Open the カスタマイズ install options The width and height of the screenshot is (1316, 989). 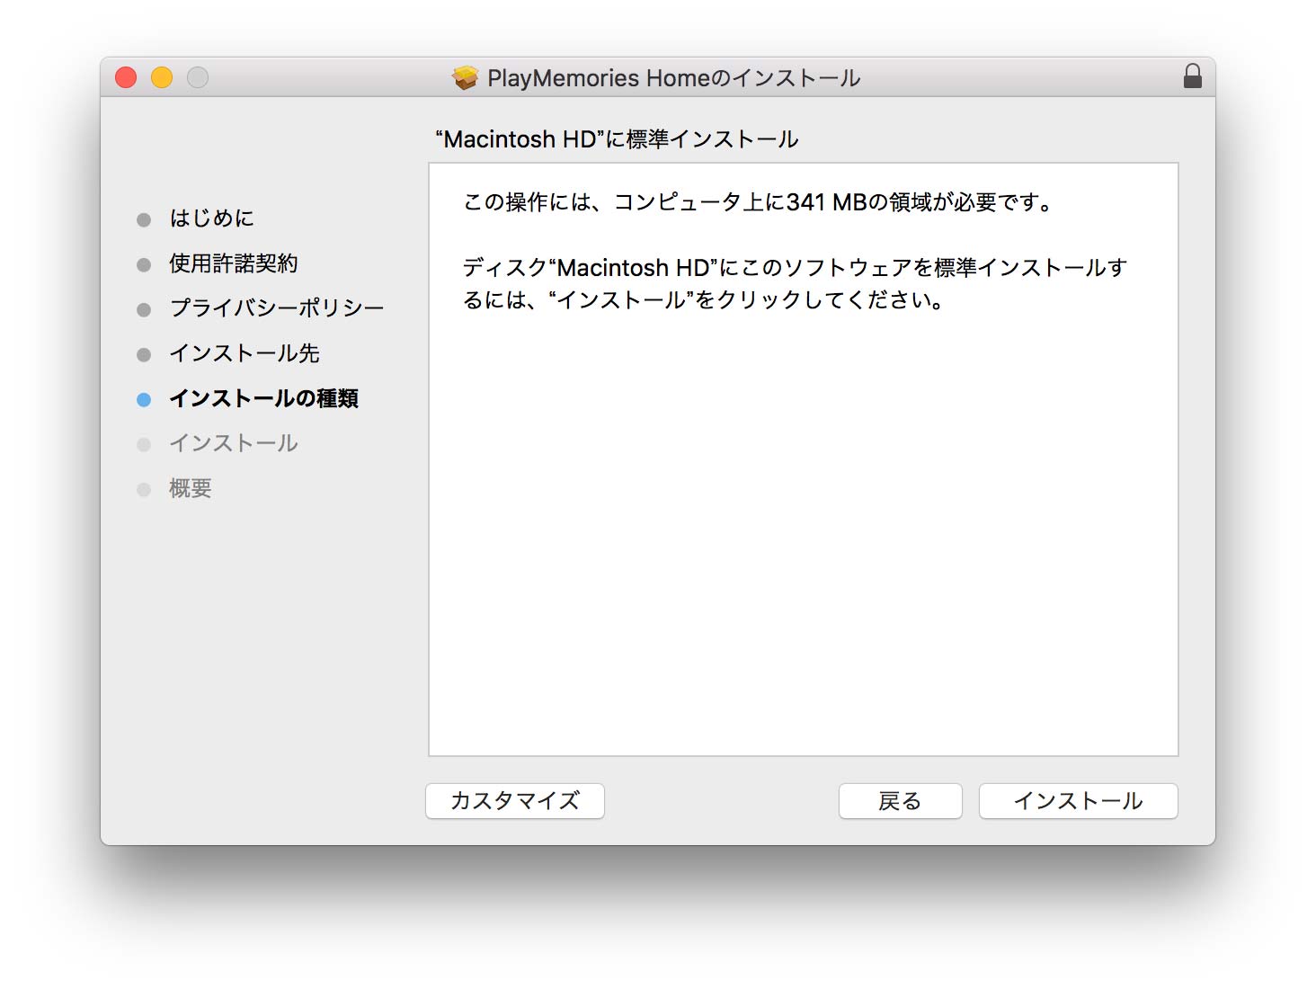[514, 800]
